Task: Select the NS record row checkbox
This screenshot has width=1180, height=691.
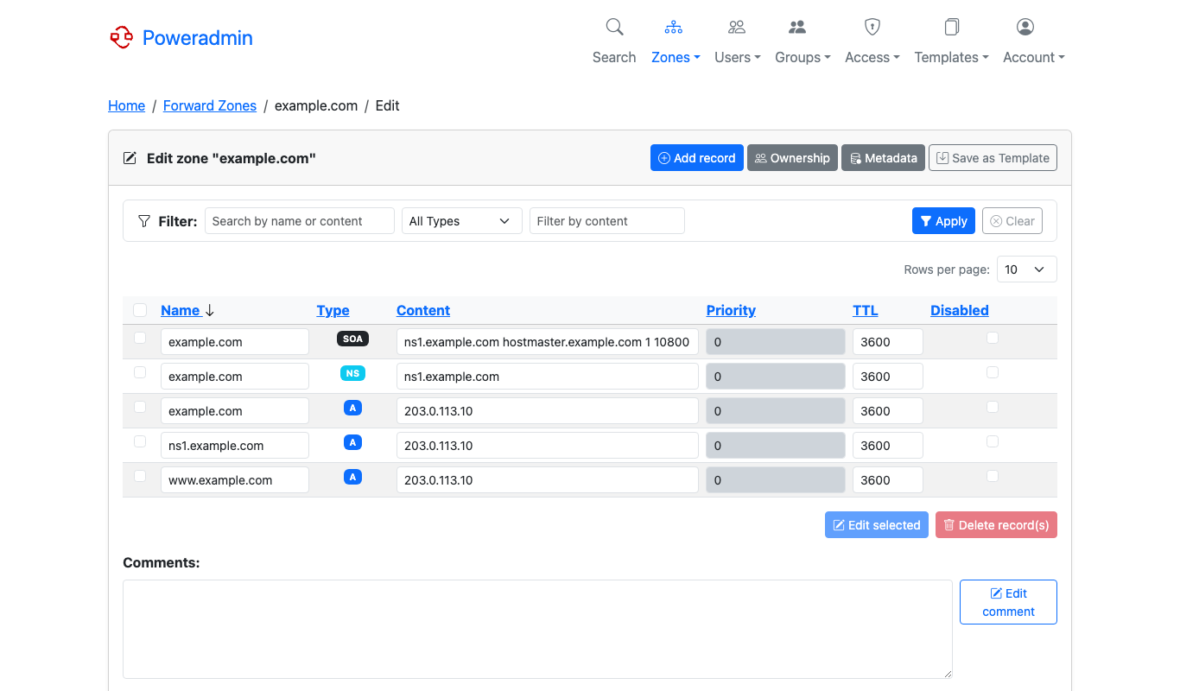Action: pos(140,372)
